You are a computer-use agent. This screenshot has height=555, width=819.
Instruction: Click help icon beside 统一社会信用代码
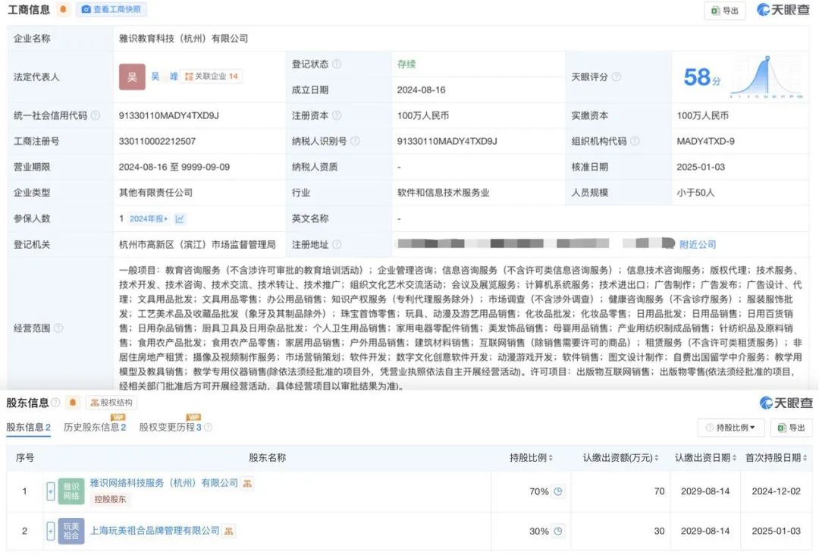pyautogui.click(x=96, y=115)
